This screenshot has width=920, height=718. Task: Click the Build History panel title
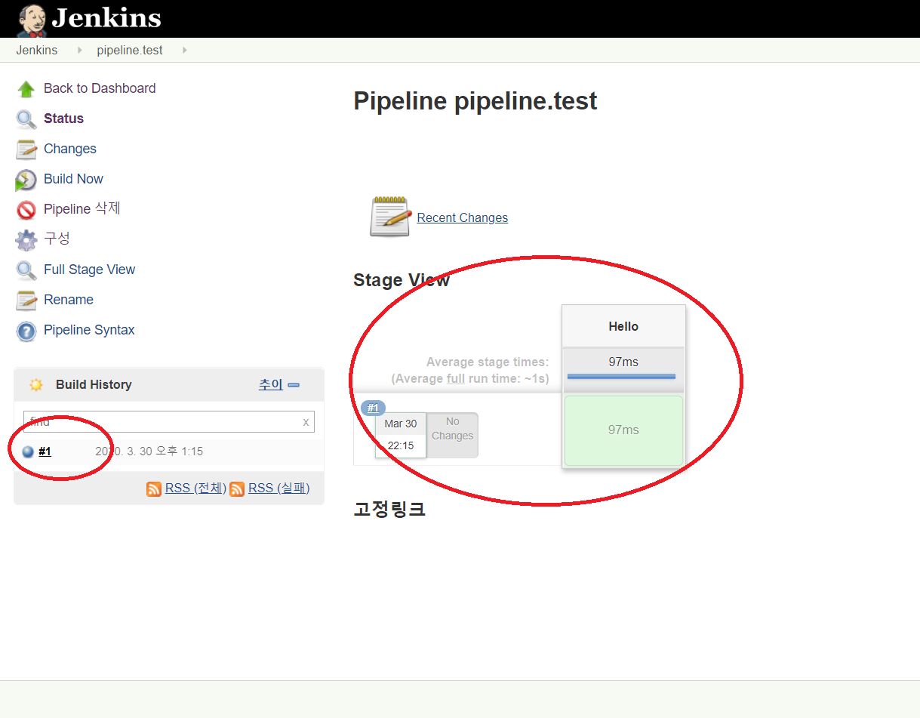(x=94, y=384)
